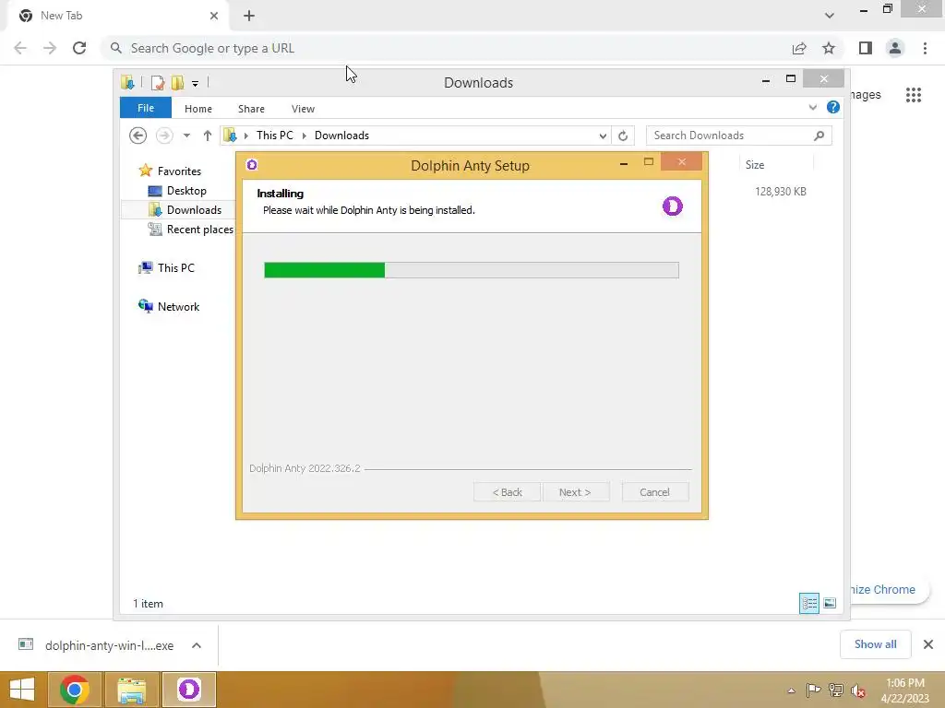Open Chrome profile avatar
945x708 pixels.
(x=895, y=48)
